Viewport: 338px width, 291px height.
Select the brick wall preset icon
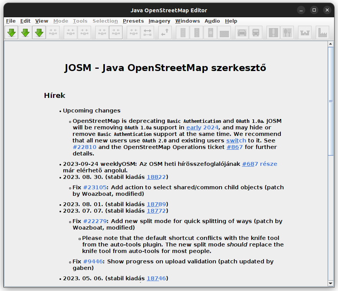224,33
